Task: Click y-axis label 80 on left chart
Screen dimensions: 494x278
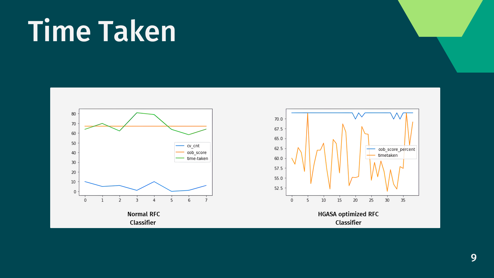Action: point(74,114)
